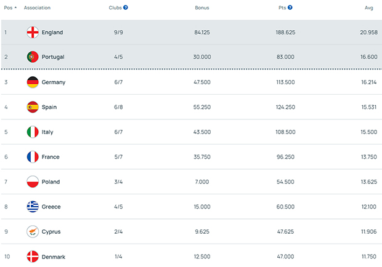Open the Denmark association link
Screen dimensions: 382x267
coord(54,257)
